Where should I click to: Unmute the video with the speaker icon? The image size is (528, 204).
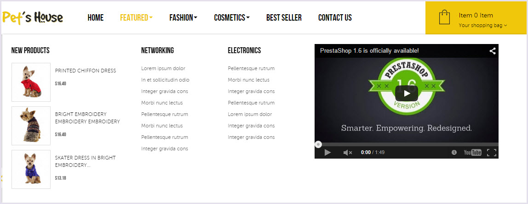(348, 153)
